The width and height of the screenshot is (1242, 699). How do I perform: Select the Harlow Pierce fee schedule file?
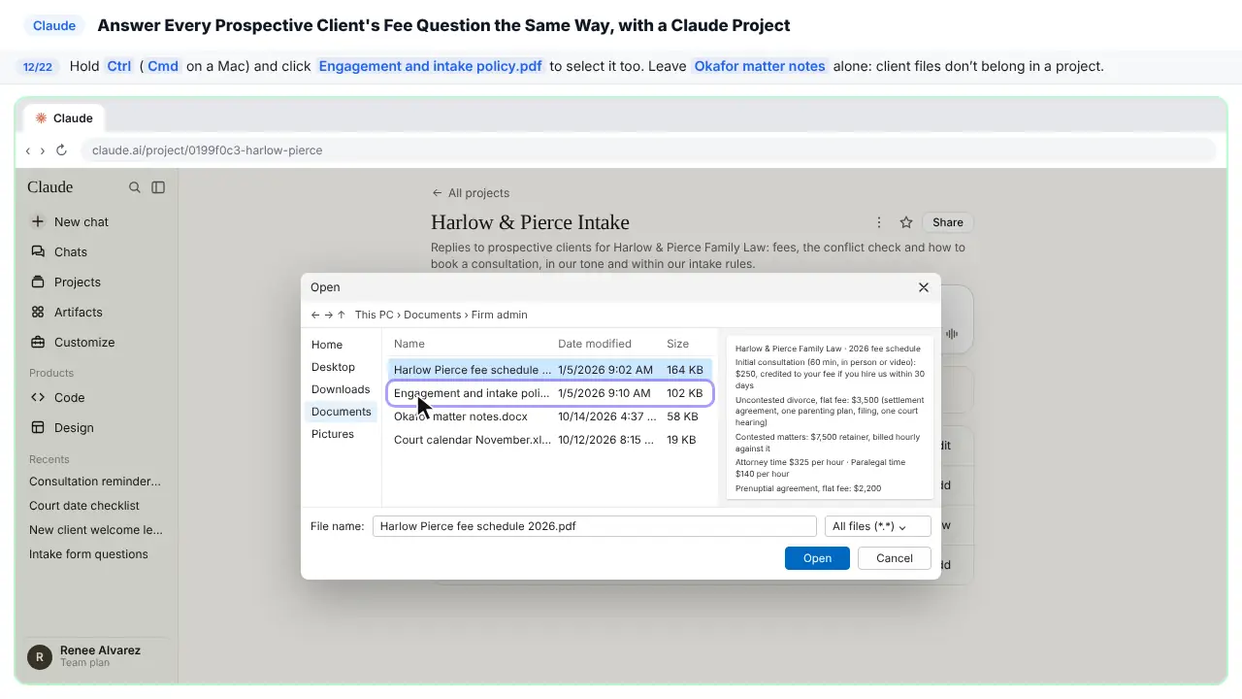[x=550, y=370]
